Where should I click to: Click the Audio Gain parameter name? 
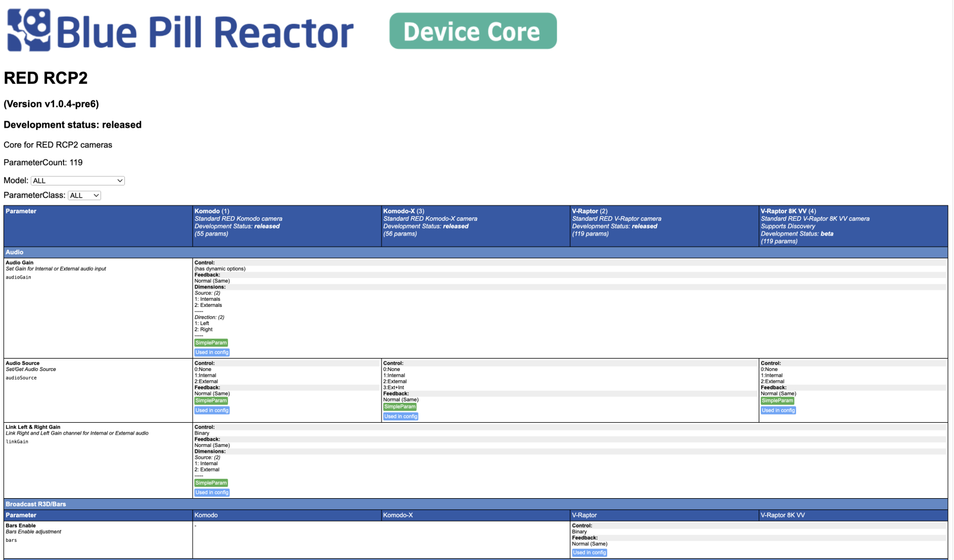pos(19,263)
